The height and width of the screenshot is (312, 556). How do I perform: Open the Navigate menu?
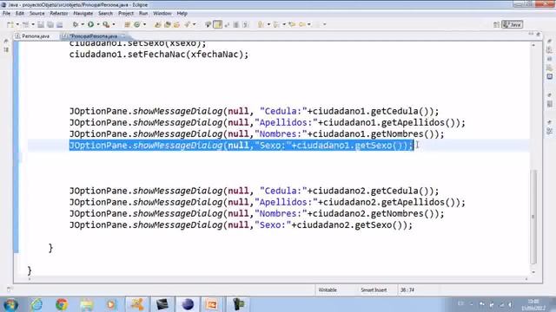[83, 14]
